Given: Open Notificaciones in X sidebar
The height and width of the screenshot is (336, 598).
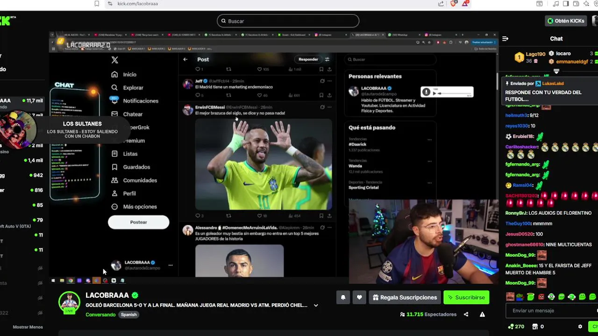Looking at the screenshot, I should 135,101.
